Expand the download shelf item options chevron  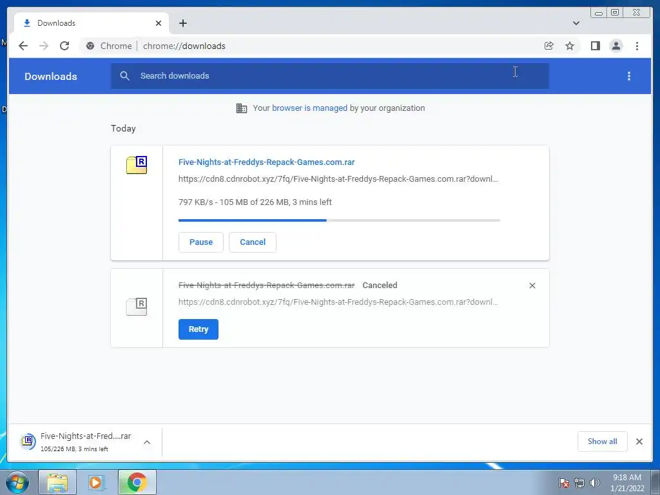[147, 442]
